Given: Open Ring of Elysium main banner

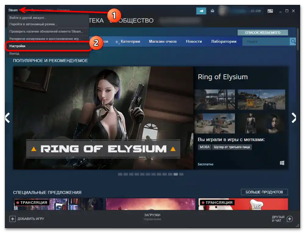Looking at the screenshot, I should (103, 118).
